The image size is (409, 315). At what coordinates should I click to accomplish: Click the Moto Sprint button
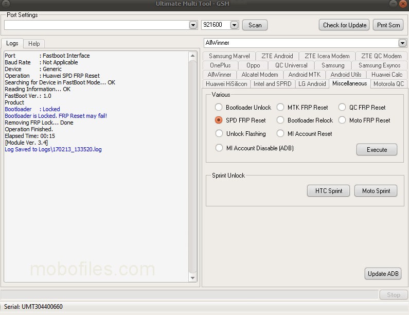376,191
